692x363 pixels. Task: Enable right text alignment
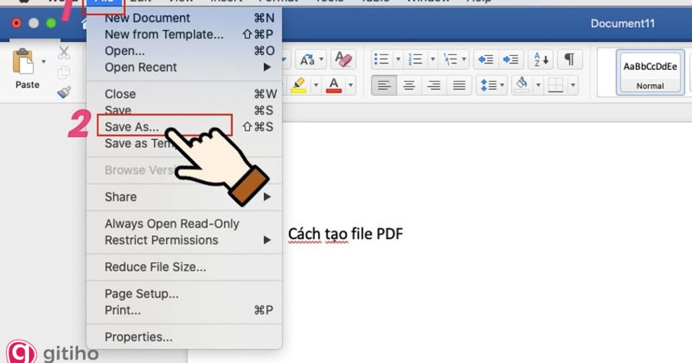click(433, 85)
